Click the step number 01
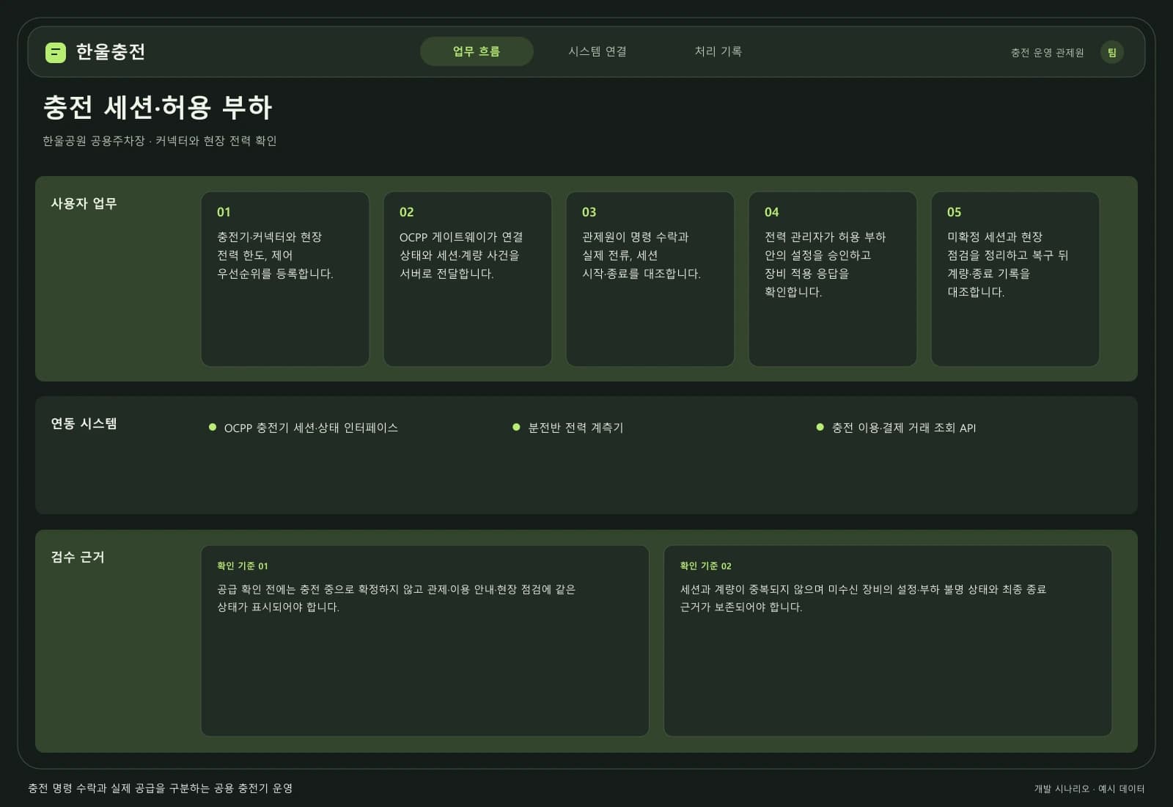This screenshot has width=1173, height=807. point(224,212)
